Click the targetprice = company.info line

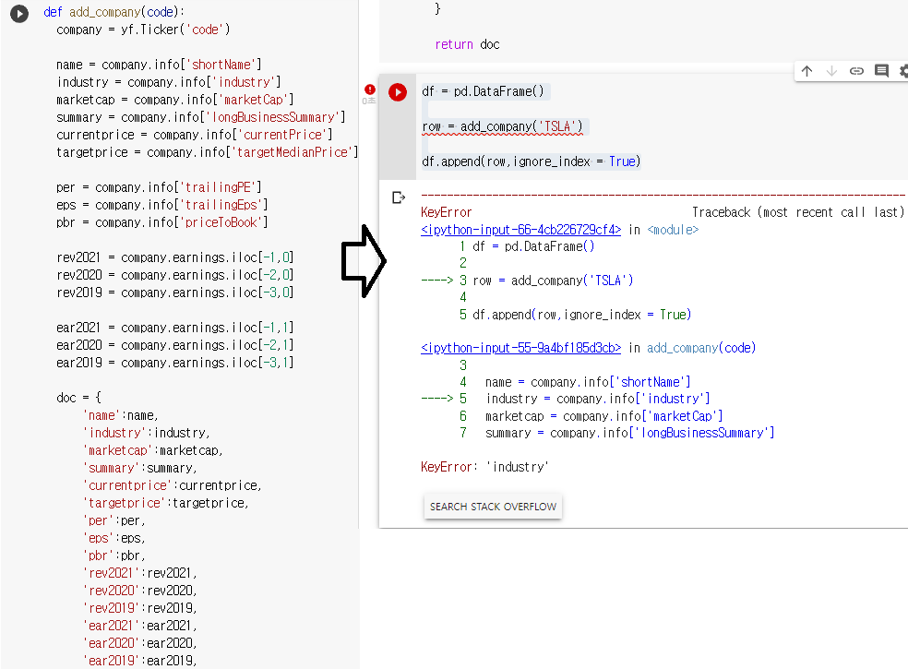click(x=208, y=152)
